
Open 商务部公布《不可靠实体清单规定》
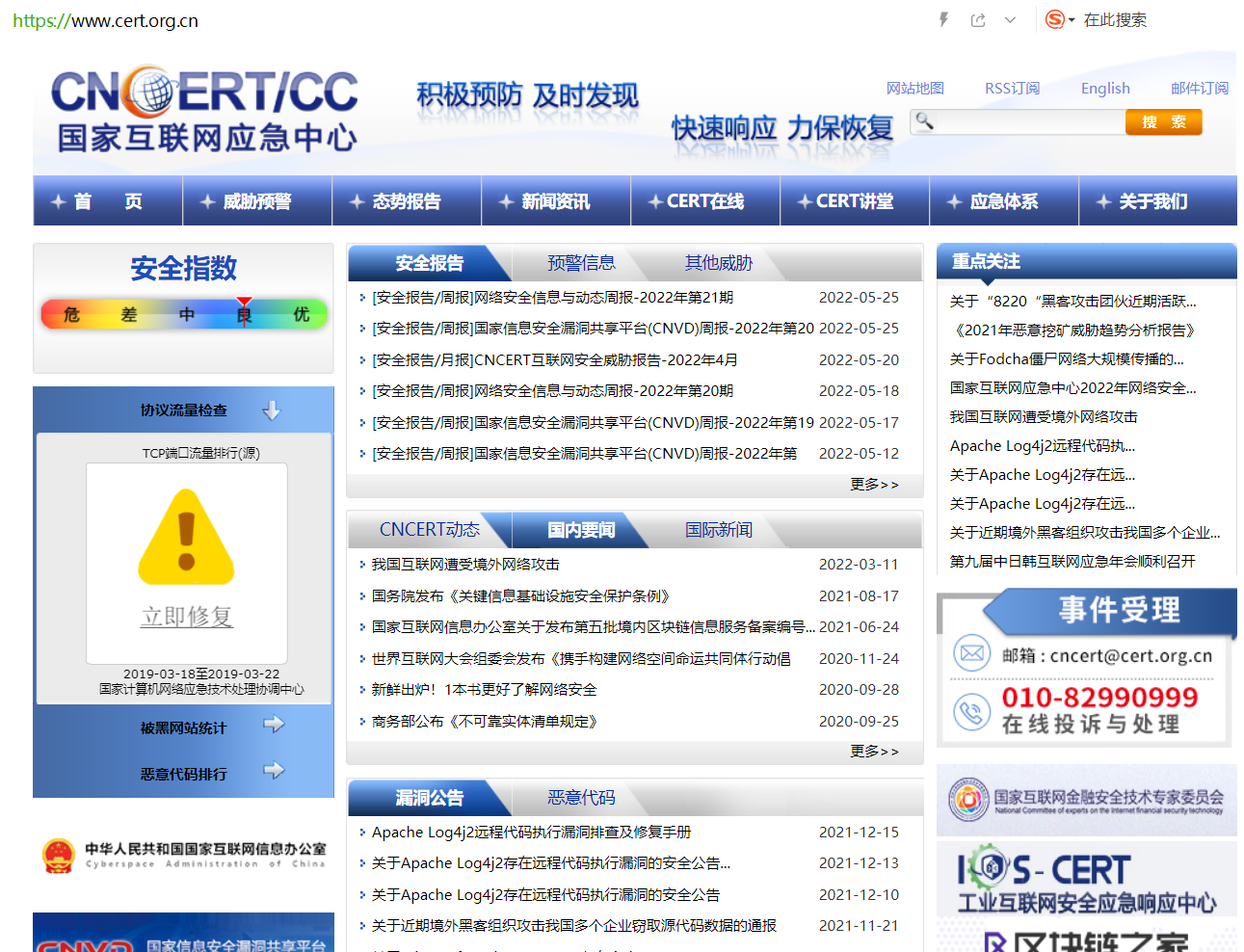click(486, 722)
